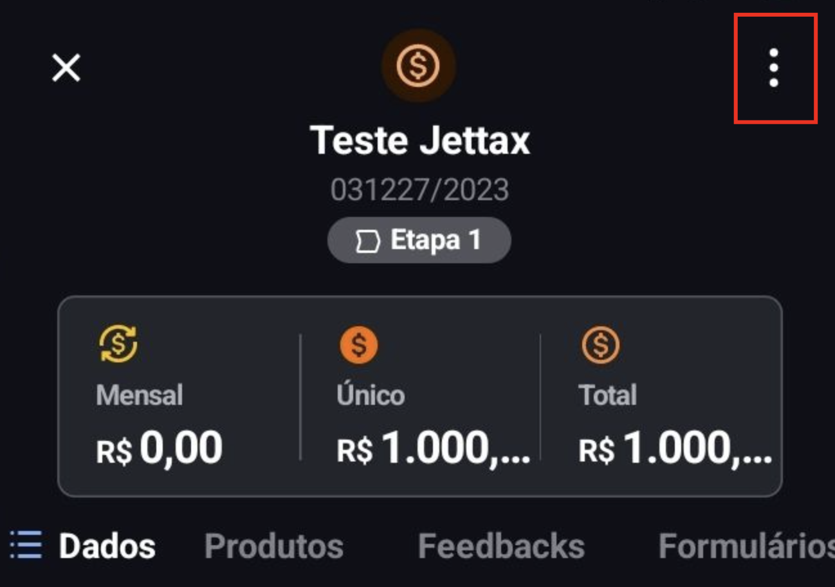Switch to the Feedbacks tab
The image size is (835, 587).
tap(501, 546)
